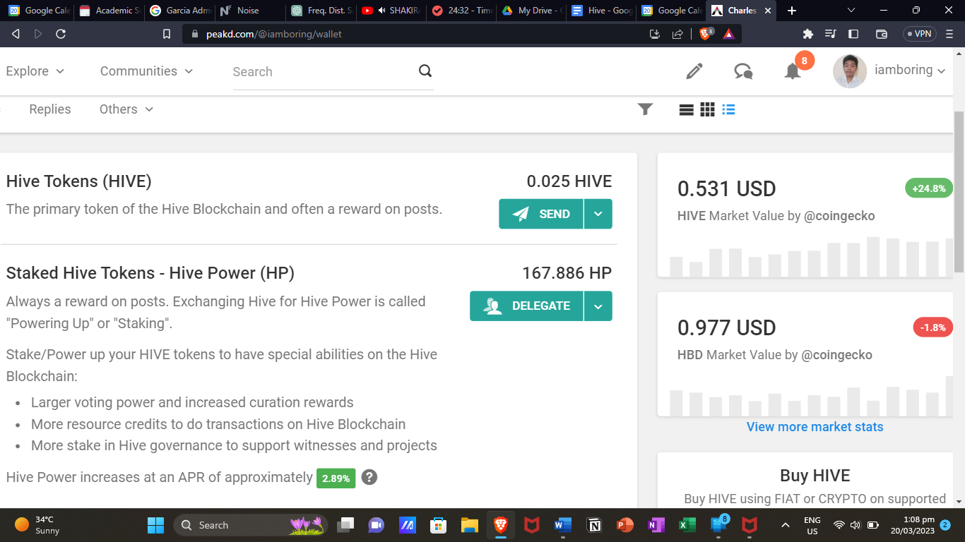
Task: Open File Explorer from the taskbar
Action: [470, 525]
